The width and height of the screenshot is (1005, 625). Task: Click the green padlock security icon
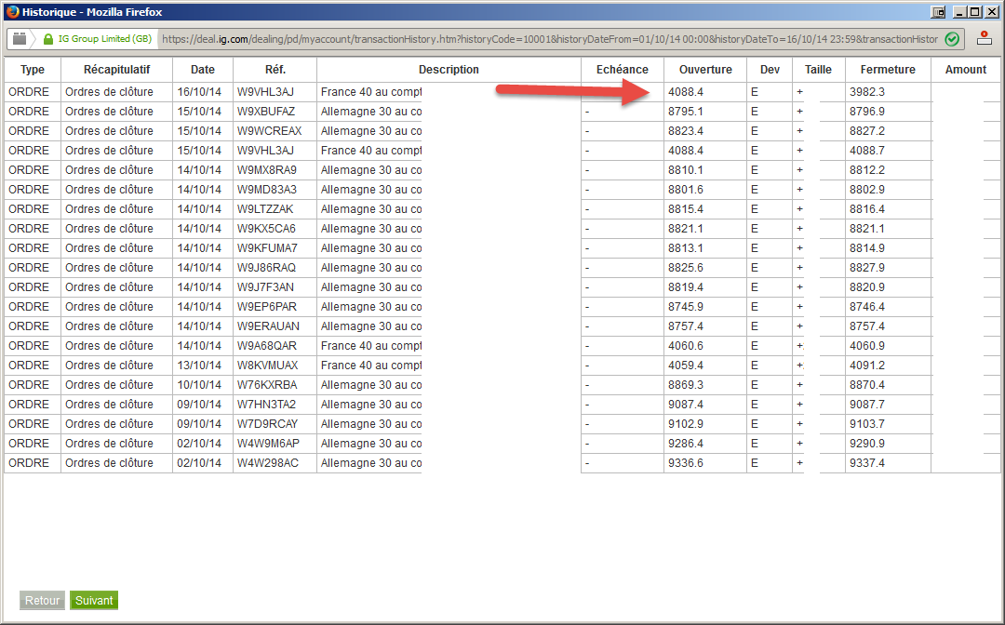(x=48, y=39)
